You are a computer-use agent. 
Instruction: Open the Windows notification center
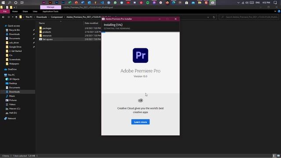(x=275, y=3)
